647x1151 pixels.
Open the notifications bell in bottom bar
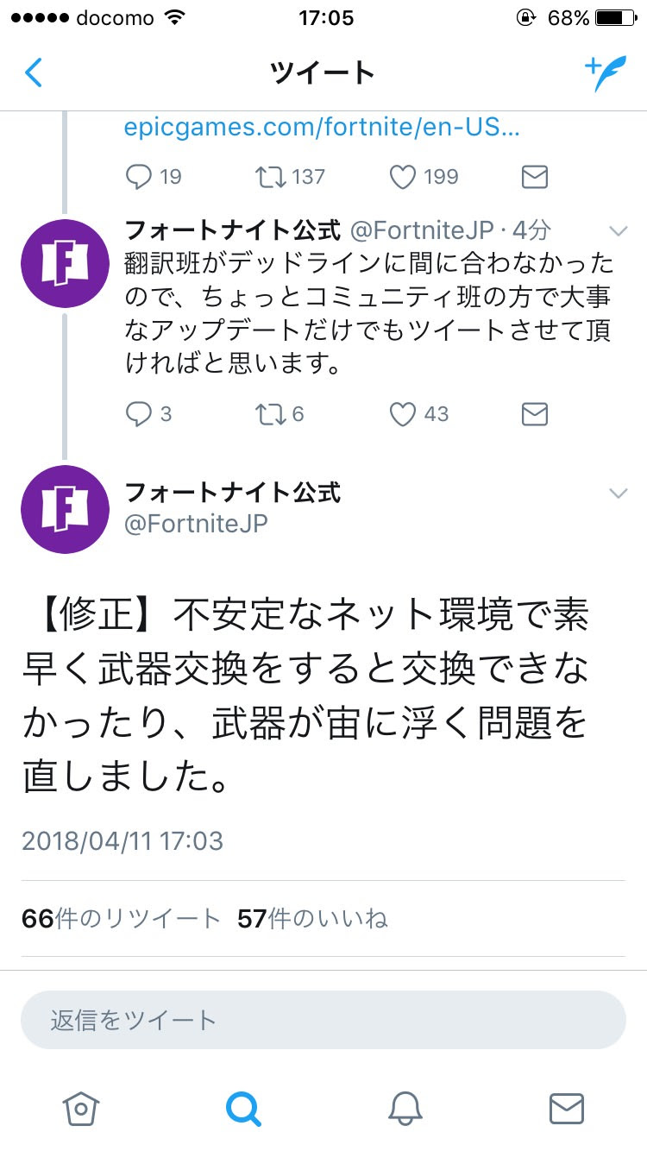click(x=405, y=1110)
